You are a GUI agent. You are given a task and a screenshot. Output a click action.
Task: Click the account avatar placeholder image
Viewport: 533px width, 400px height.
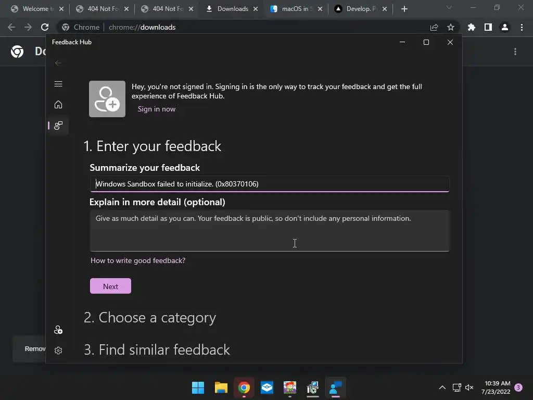[x=107, y=99]
